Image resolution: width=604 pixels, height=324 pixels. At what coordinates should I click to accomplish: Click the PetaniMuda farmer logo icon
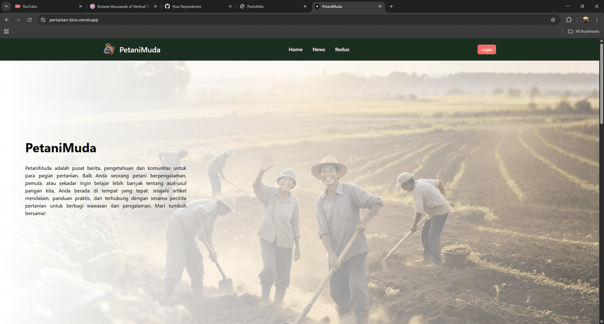pyautogui.click(x=109, y=49)
